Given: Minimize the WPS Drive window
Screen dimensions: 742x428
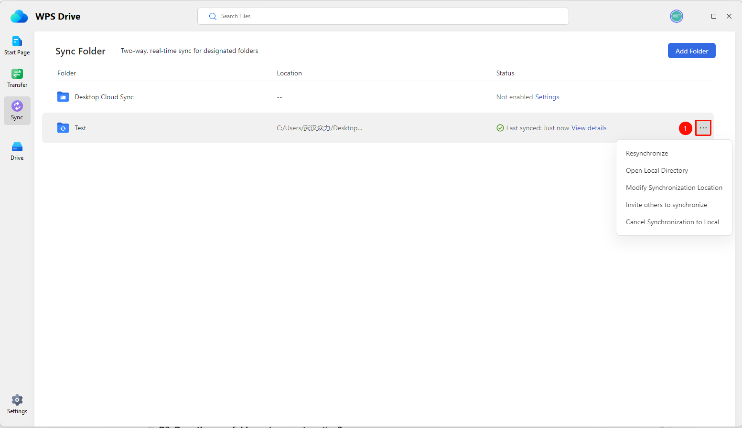Looking at the screenshot, I should (699, 16).
